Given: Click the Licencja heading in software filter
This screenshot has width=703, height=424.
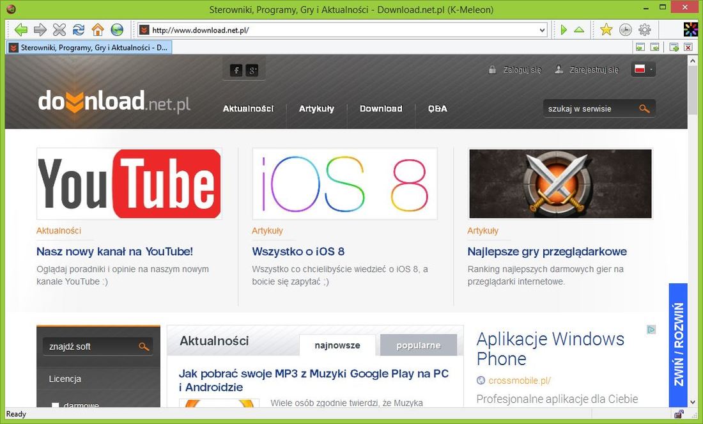Looking at the screenshot, I should tap(65, 379).
